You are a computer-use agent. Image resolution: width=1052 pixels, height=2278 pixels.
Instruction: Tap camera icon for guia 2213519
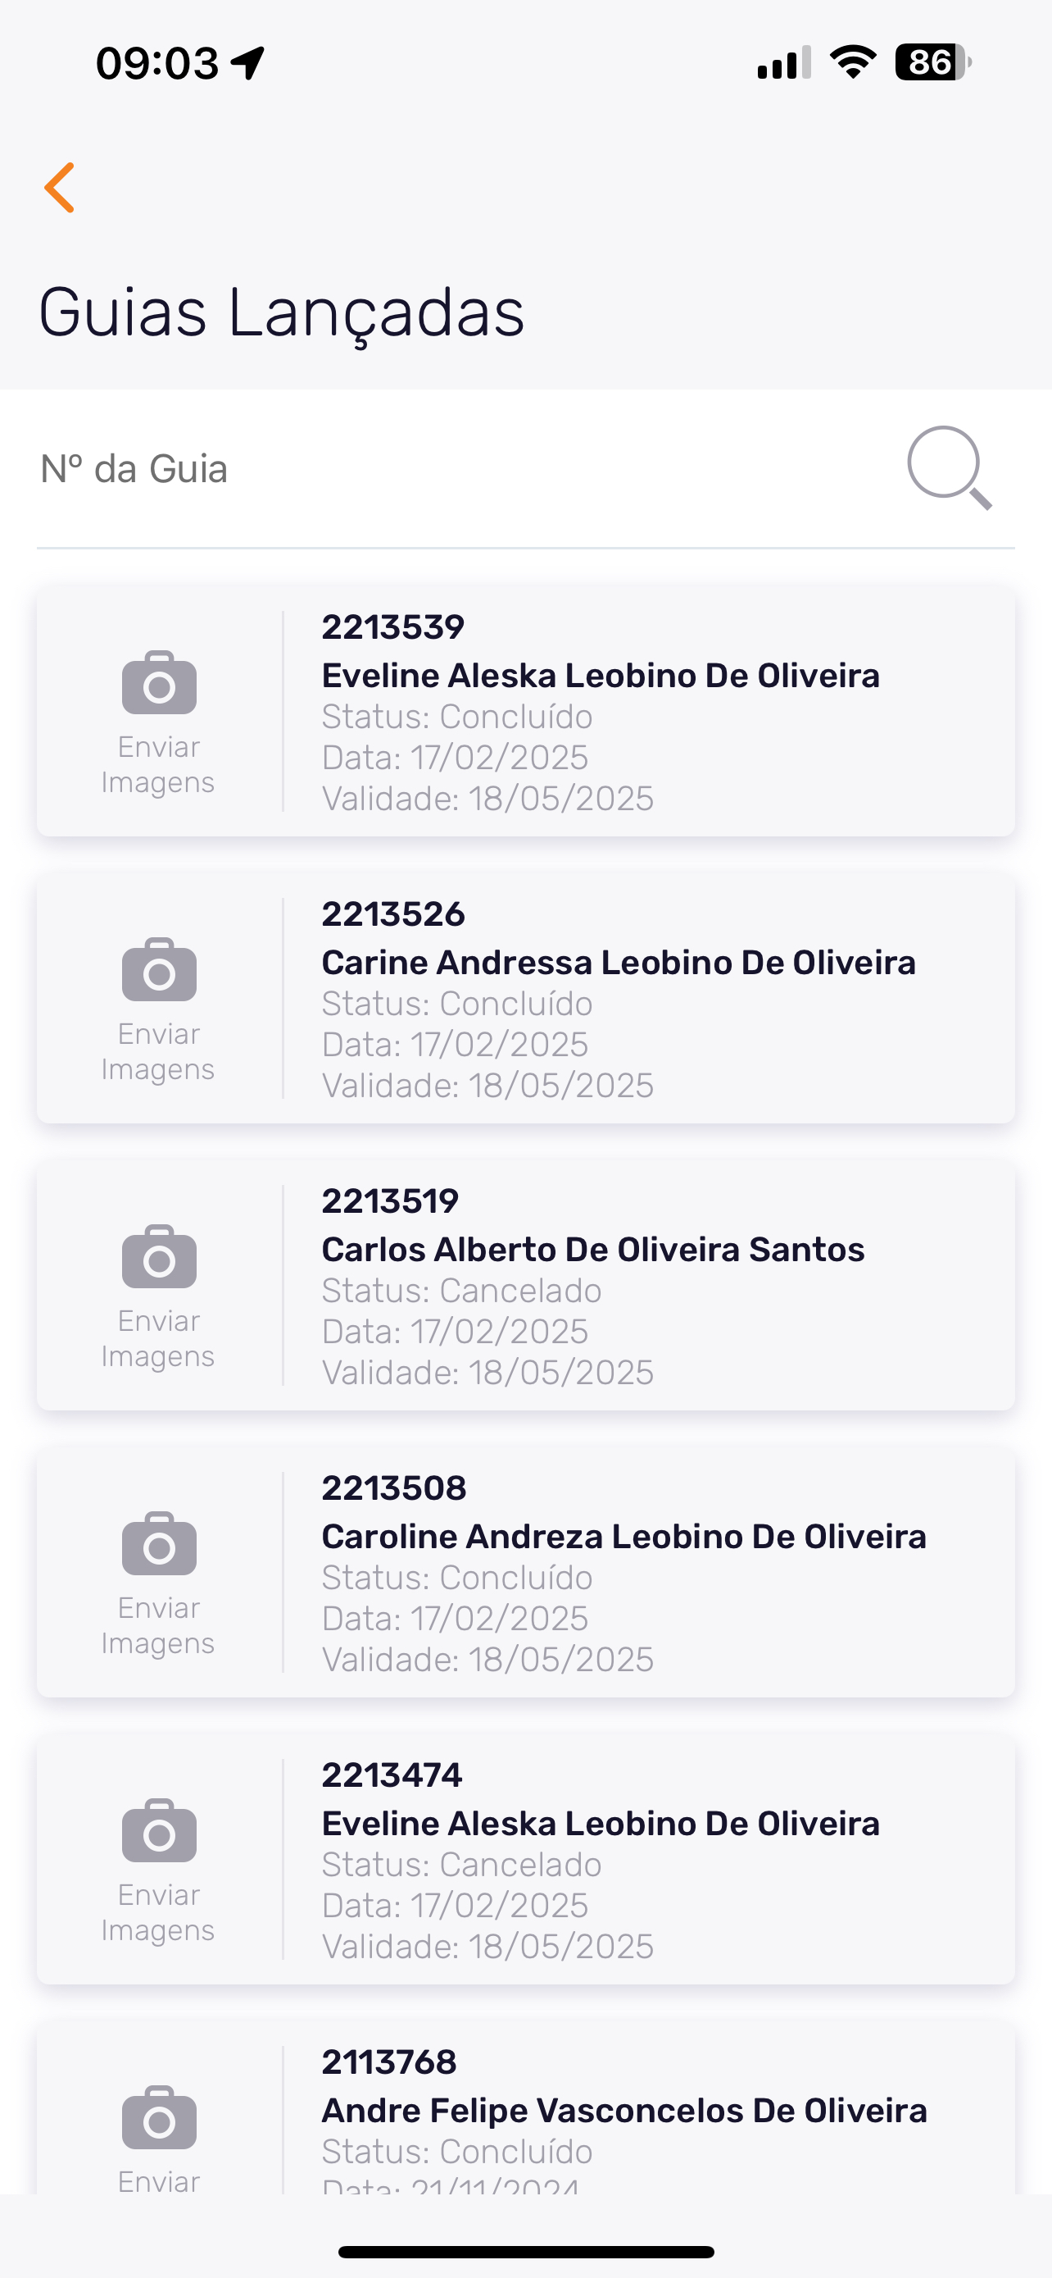tap(159, 1256)
